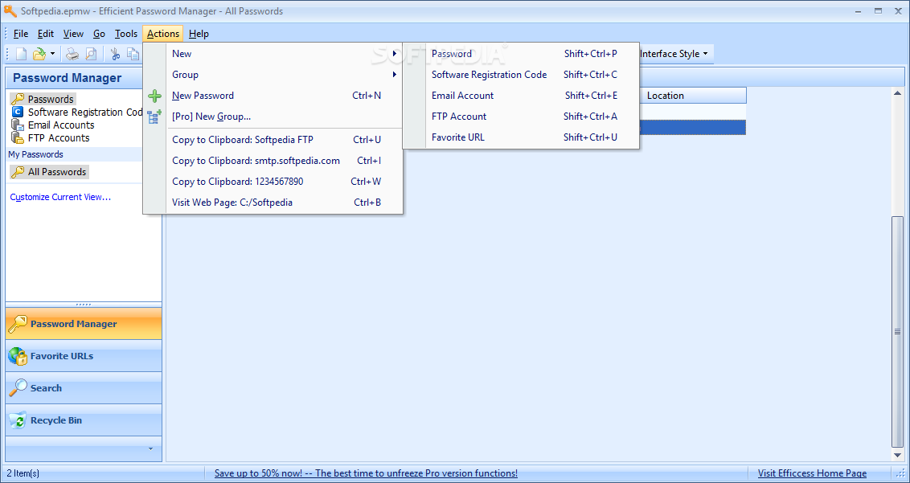
Task: Click the New Group tree icon
Action: pyautogui.click(x=154, y=117)
